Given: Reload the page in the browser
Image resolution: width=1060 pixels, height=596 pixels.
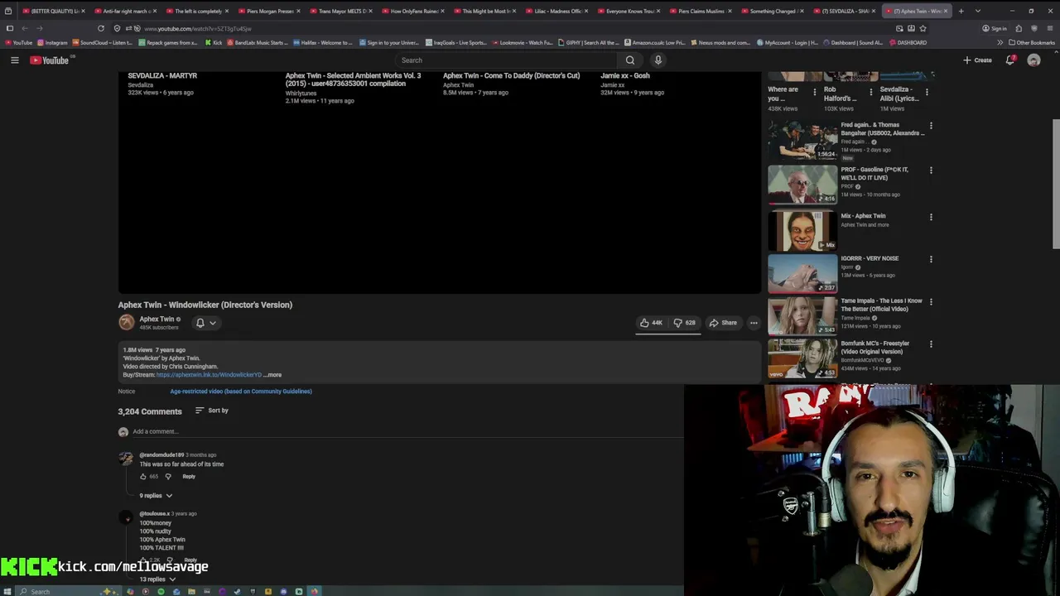Looking at the screenshot, I should 101,28.
